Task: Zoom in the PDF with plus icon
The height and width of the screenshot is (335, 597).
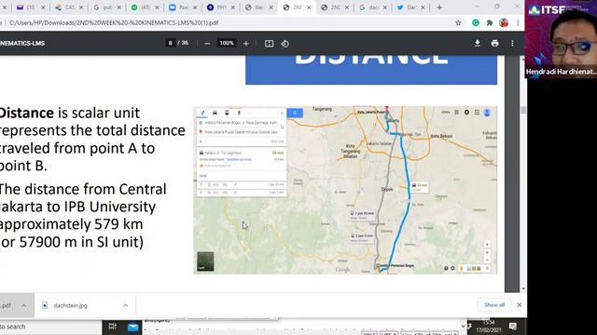Action: [246, 44]
